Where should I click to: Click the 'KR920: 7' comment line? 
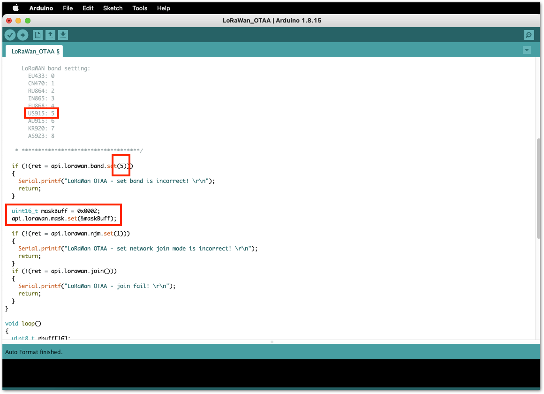41,129
